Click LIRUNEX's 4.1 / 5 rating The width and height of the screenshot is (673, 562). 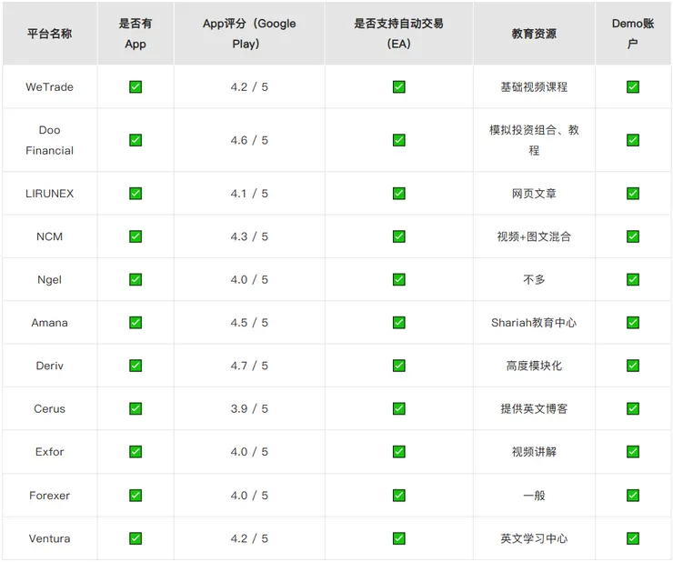249,193
